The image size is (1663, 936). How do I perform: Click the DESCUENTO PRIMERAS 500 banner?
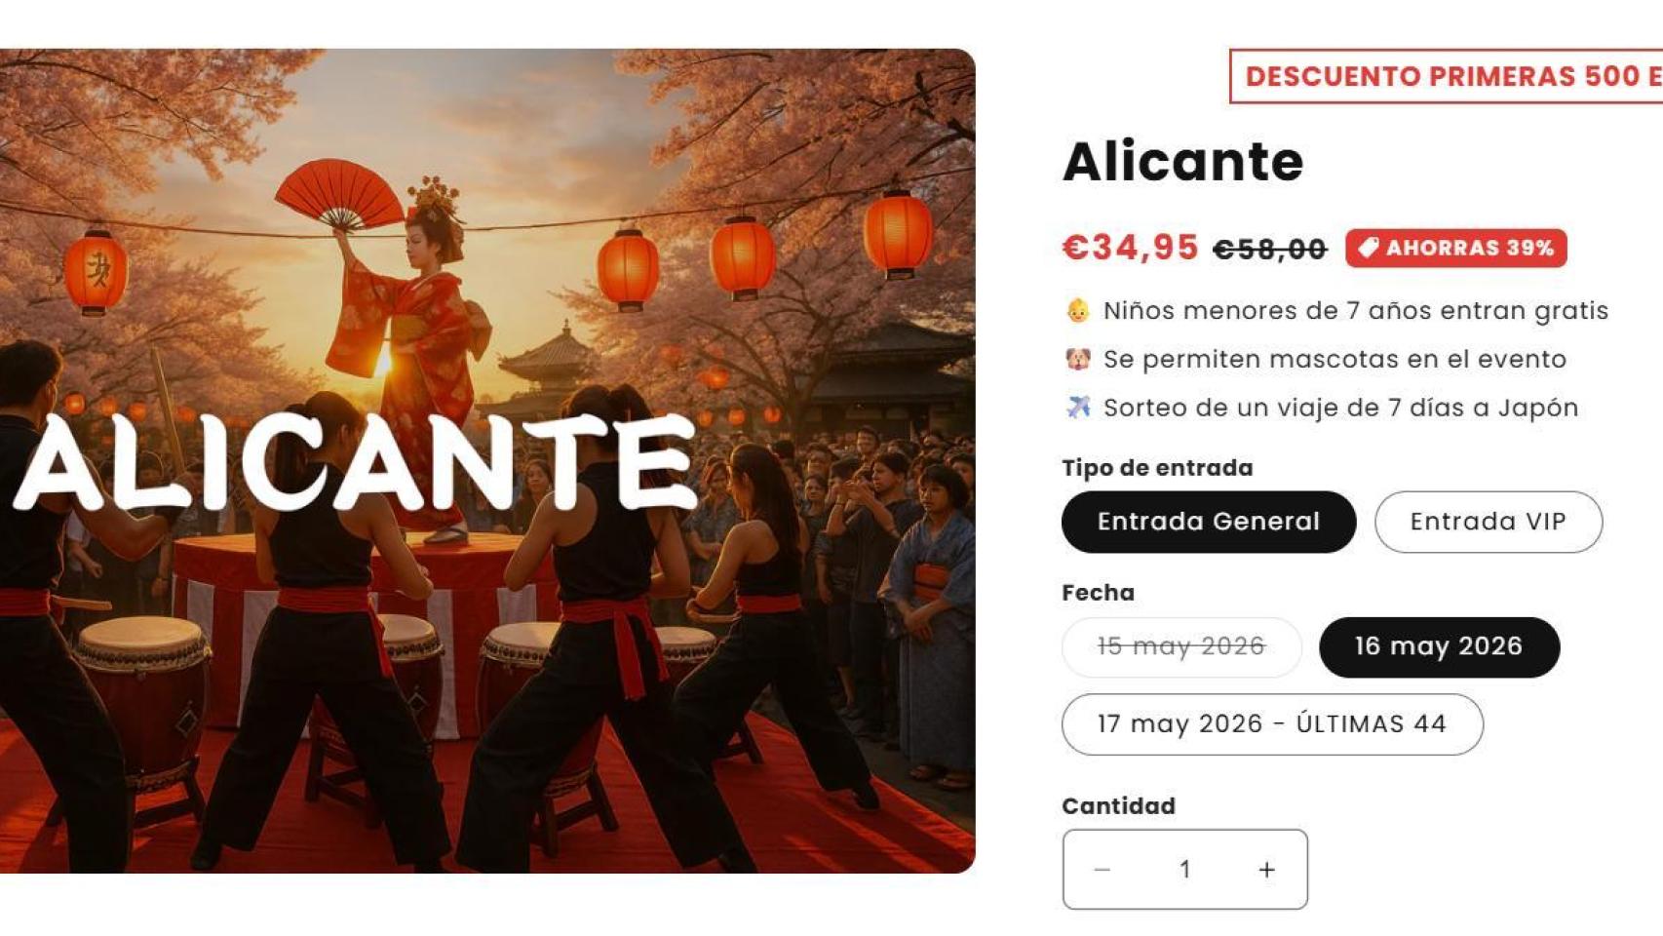1447,76
